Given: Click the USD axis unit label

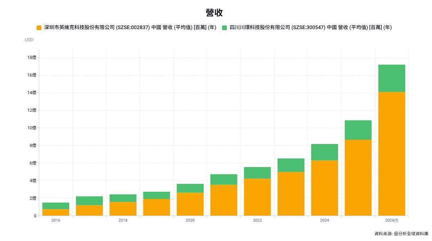Looking at the screenshot, I should [29, 40].
